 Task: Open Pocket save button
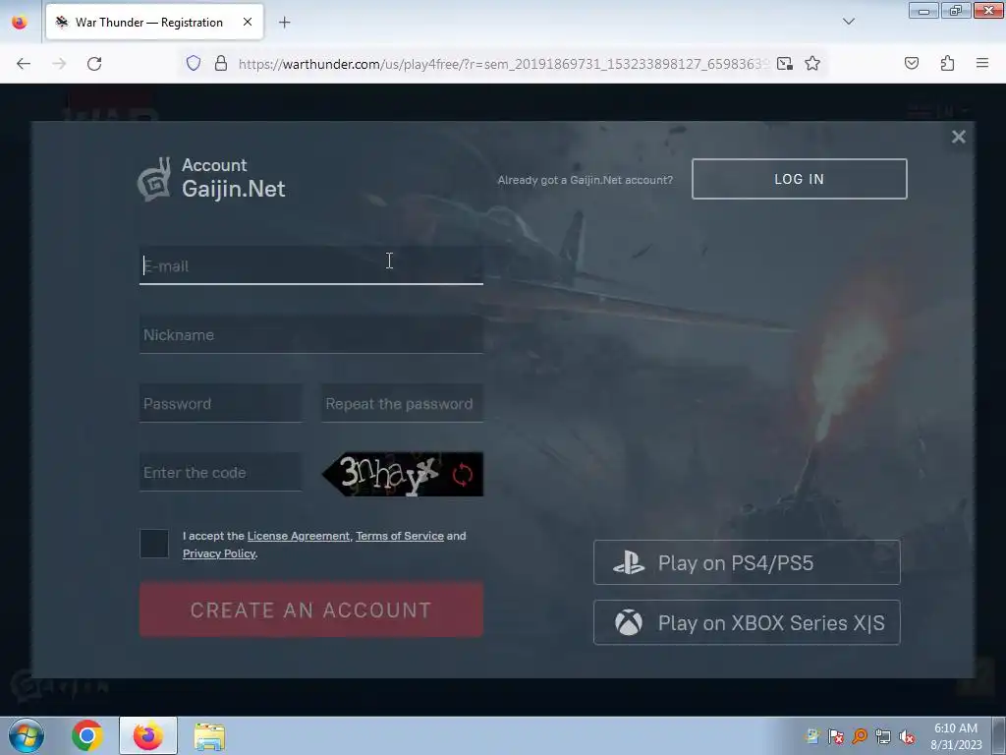pos(912,63)
